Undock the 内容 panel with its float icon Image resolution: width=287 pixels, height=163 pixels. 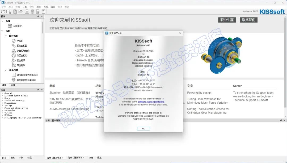pos(38,90)
